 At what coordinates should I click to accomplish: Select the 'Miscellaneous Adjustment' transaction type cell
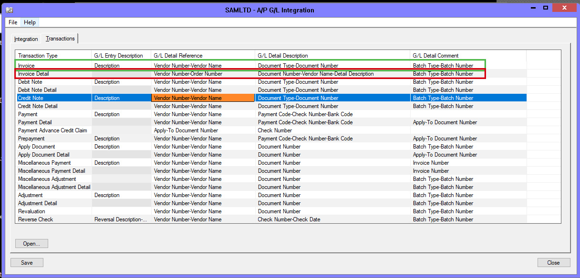click(53, 179)
